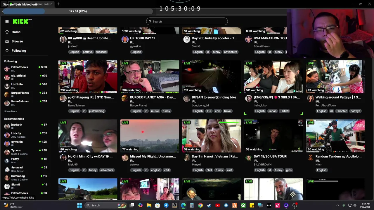
Task: Click the 18+ tag under bongbong_irl
Action: (x=209, y=111)
